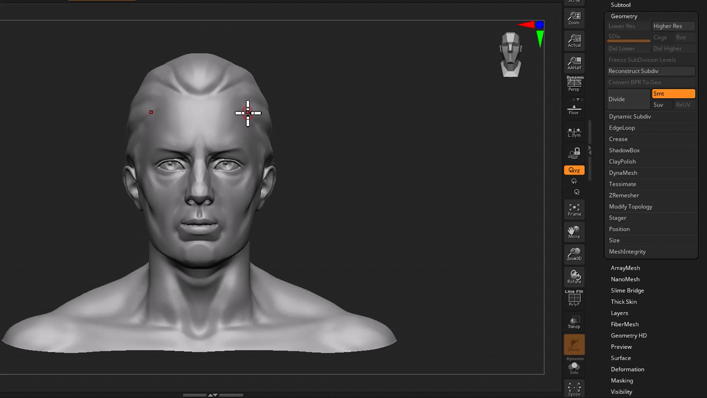Open the Masking subpalette

[x=622, y=380]
